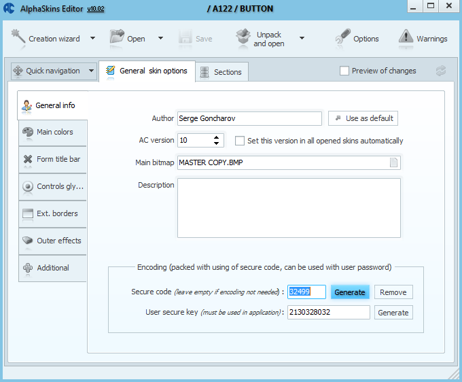Expand the Open button dropdown arrow
Screen dimensions: 462x382
(x=160, y=38)
